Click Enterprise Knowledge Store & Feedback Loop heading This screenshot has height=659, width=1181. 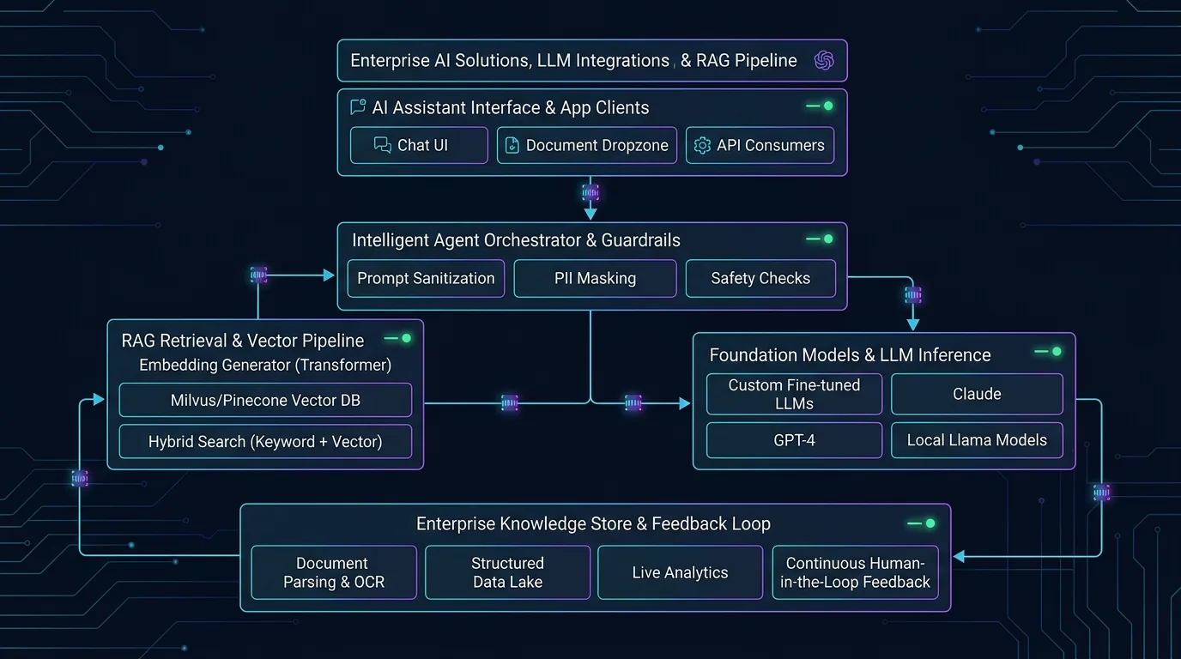pyautogui.click(x=593, y=523)
